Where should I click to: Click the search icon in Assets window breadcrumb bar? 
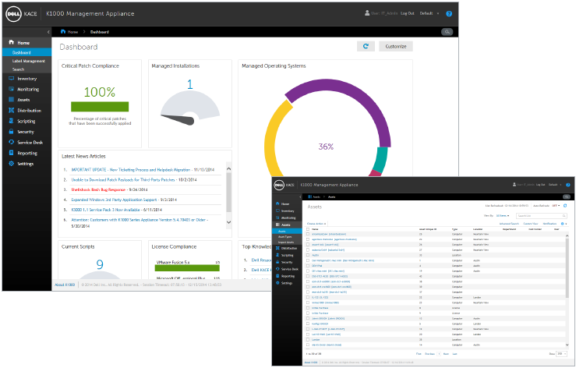click(567, 196)
